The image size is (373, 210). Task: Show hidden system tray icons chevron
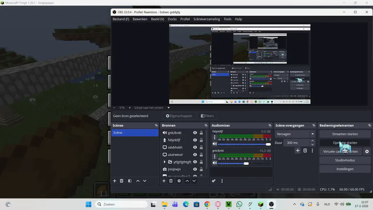[x=295, y=204]
